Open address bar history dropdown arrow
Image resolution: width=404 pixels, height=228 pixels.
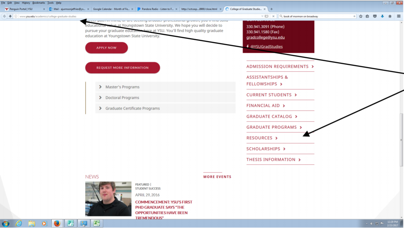point(262,16)
